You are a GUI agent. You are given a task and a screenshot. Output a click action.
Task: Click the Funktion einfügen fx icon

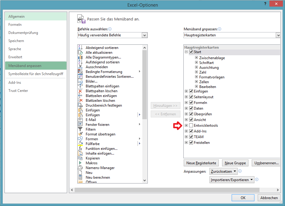tap(80, 149)
